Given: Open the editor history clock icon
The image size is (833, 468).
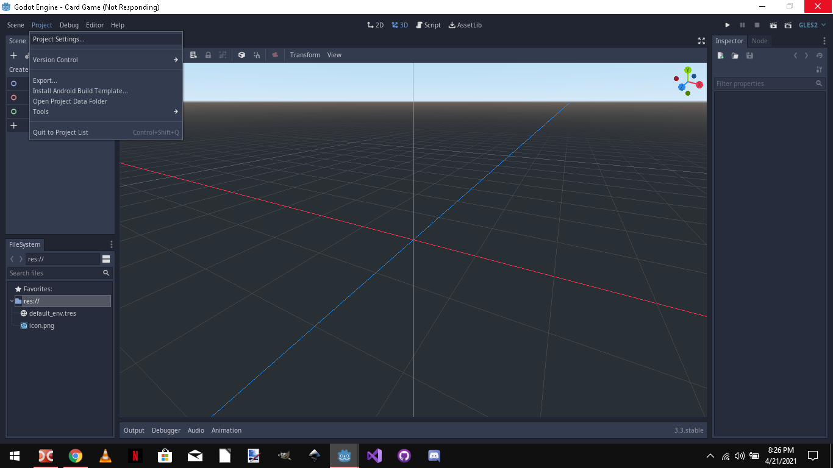Looking at the screenshot, I should click(x=819, y=55).
